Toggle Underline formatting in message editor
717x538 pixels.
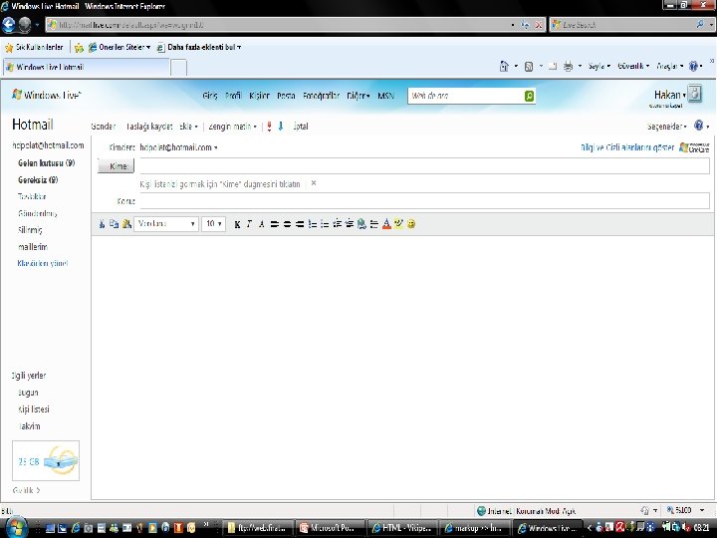pyautogui.click(x=262, y=224)
